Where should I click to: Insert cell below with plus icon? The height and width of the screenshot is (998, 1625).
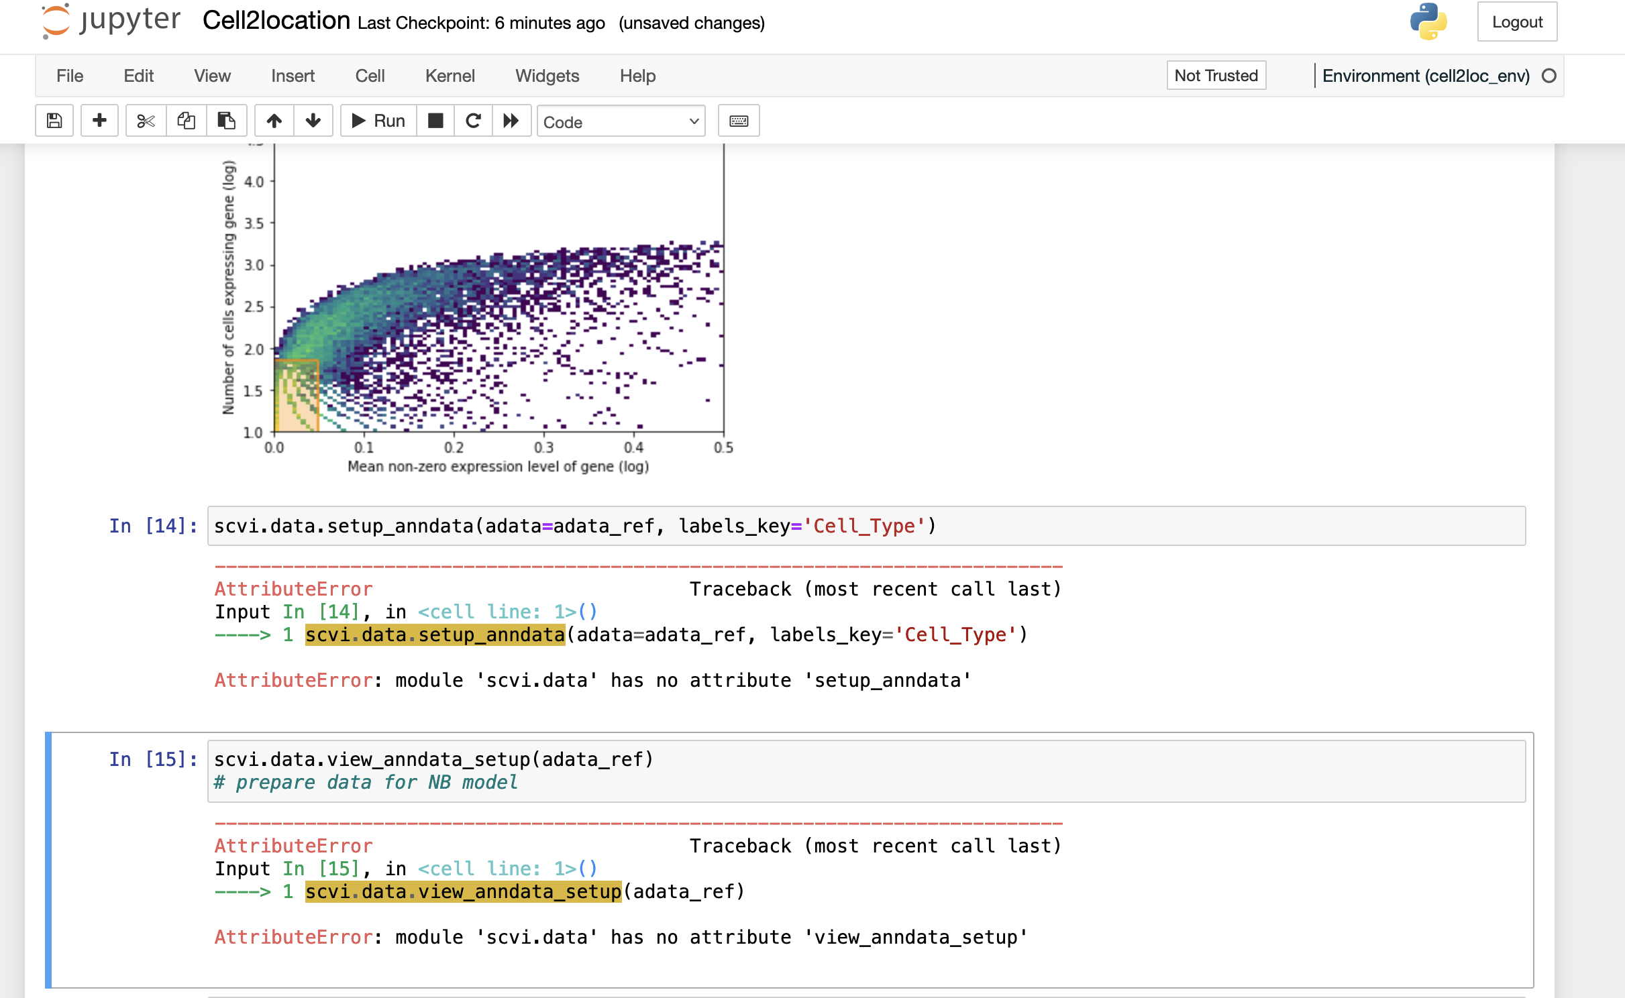(99, 121)
